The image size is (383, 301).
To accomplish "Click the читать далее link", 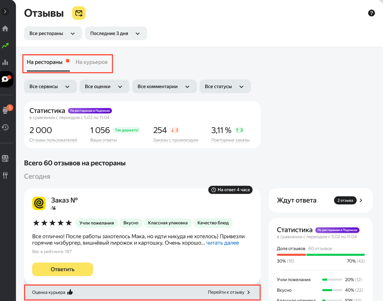I will pos(222,243).
